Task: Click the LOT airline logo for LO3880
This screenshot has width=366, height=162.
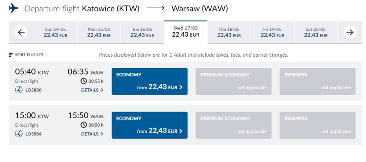Action: tap(19, 90)
